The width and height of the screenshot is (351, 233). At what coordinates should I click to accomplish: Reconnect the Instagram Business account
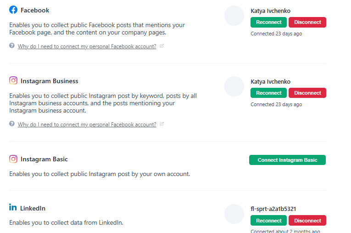click(268, 93)
